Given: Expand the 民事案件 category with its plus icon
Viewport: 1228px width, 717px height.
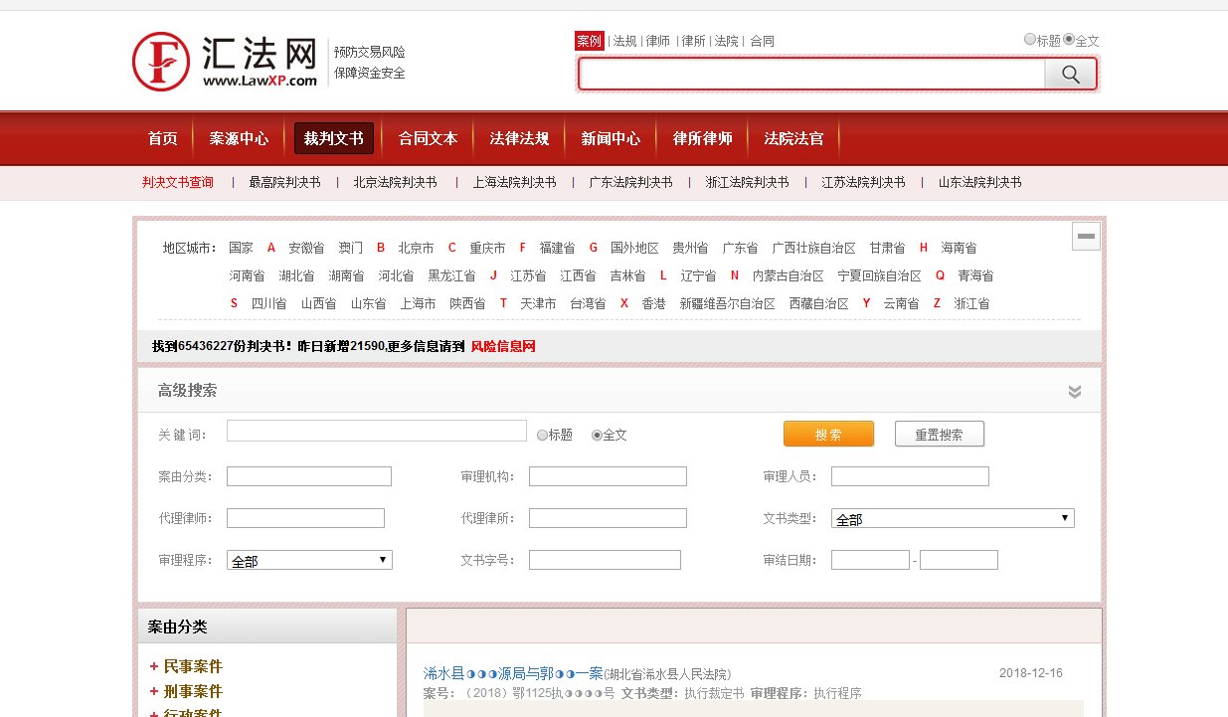Looking at the screenshot, I should (152, 666).
